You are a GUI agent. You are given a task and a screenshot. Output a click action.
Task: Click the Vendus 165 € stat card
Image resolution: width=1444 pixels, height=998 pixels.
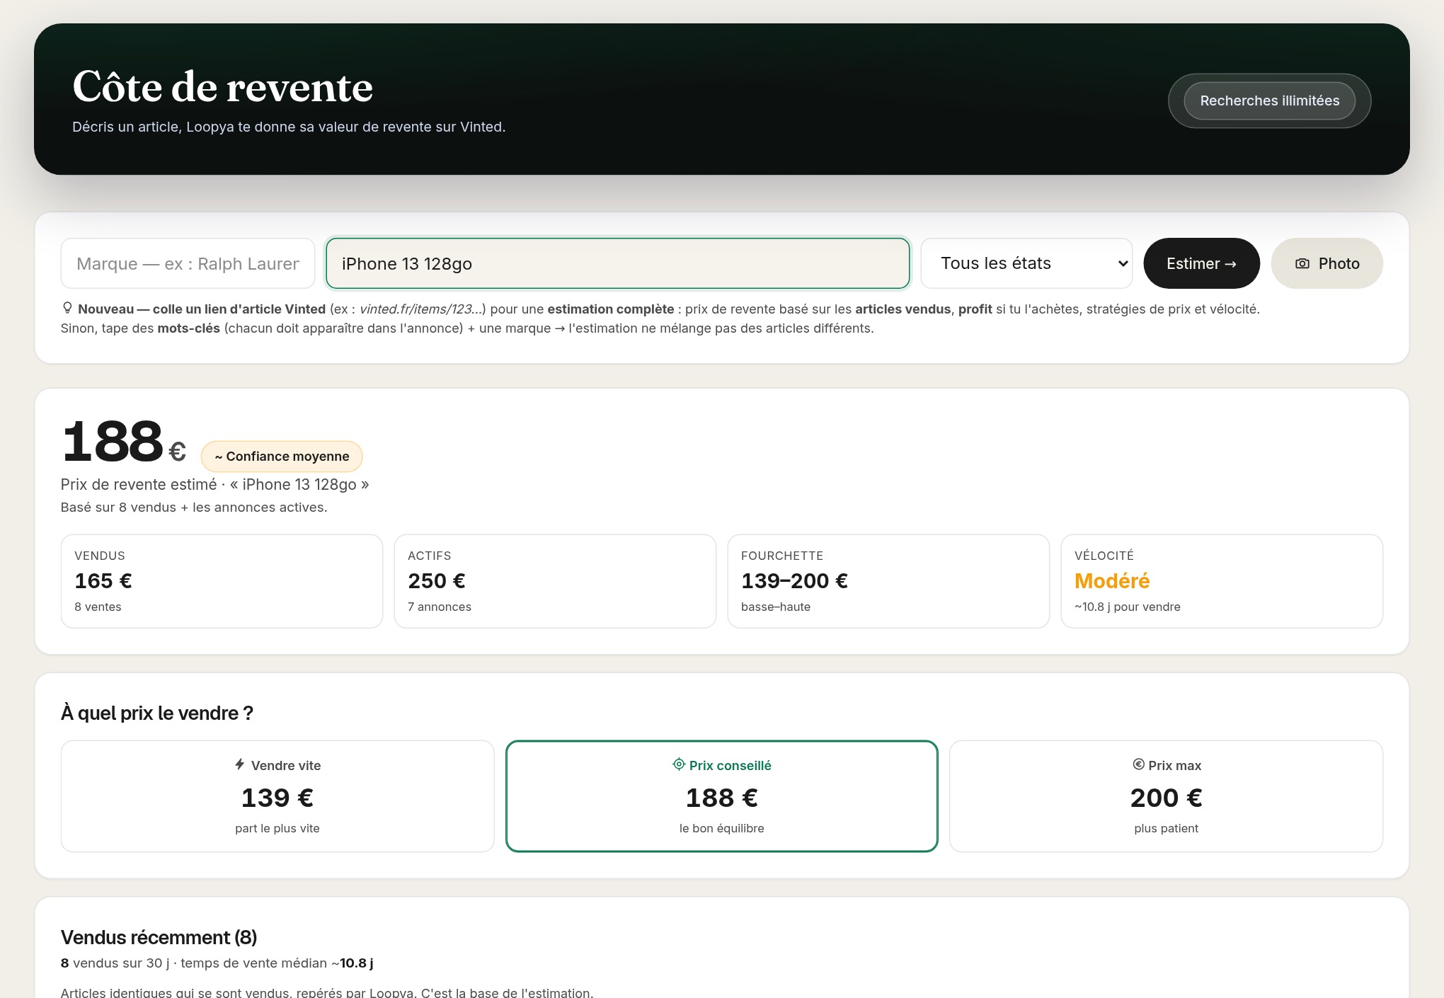[x=222, y=581]
